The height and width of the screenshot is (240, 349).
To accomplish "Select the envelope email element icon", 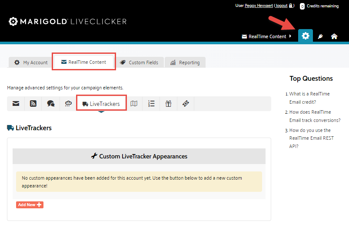I will (x=16, y=104).
